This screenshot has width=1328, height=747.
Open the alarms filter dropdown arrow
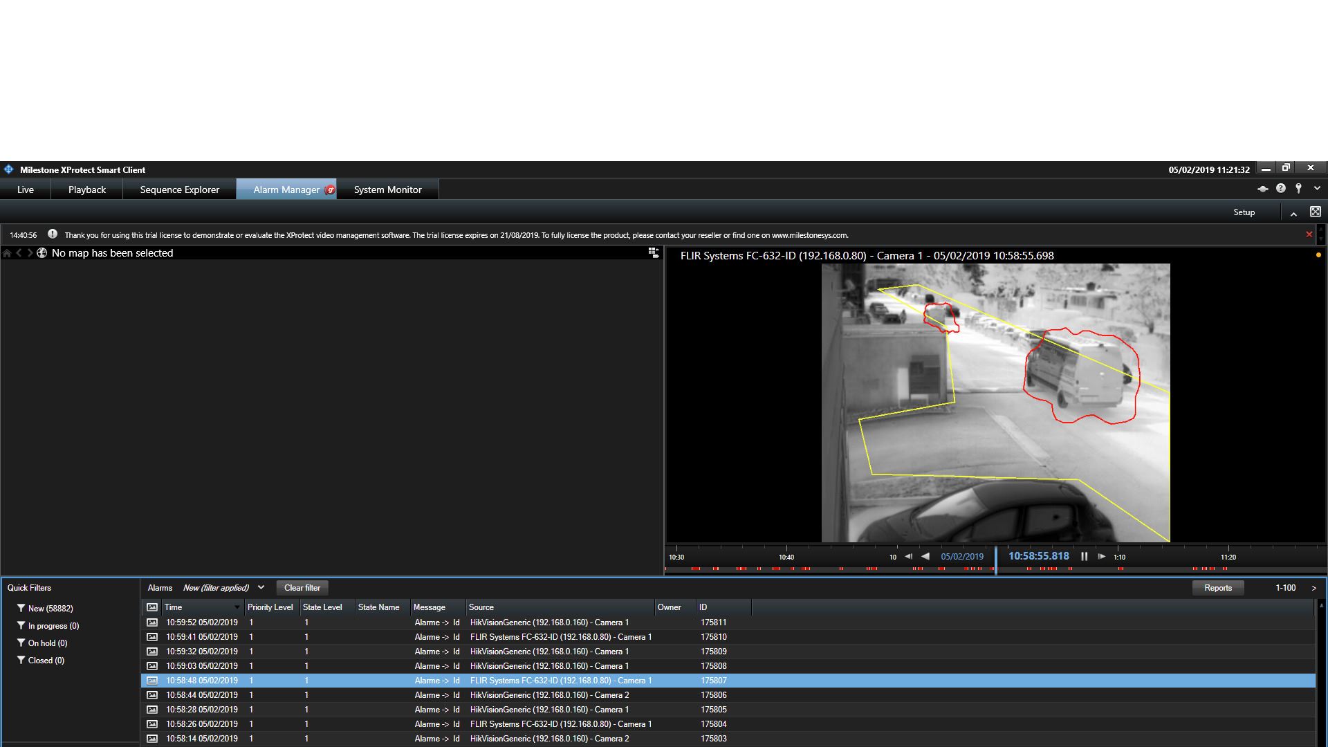(261, 587)
